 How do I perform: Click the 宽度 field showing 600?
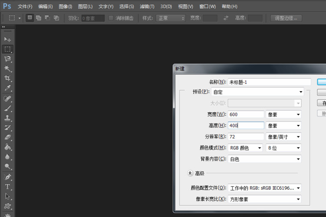246,115
